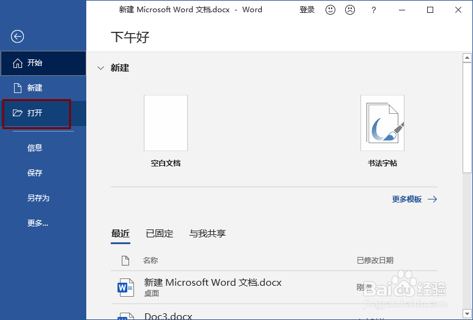
Task: Click the Word file icon of 新建 Microsoft Word 文档.docx
Action: [125, 288]
